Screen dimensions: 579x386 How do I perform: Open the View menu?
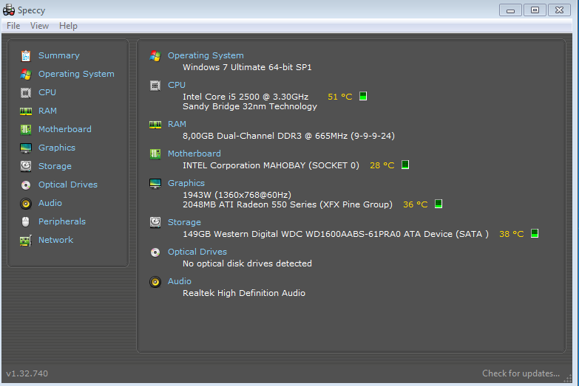click(39, 26)
